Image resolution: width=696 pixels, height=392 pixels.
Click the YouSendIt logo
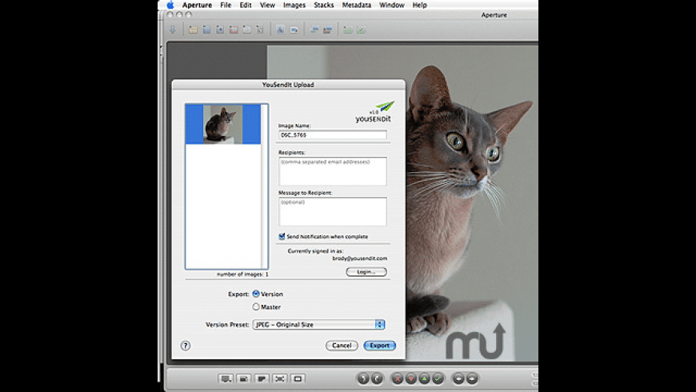(374, 112)
